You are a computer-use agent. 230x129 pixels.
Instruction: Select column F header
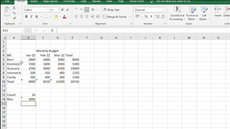[x=87, y=38]
